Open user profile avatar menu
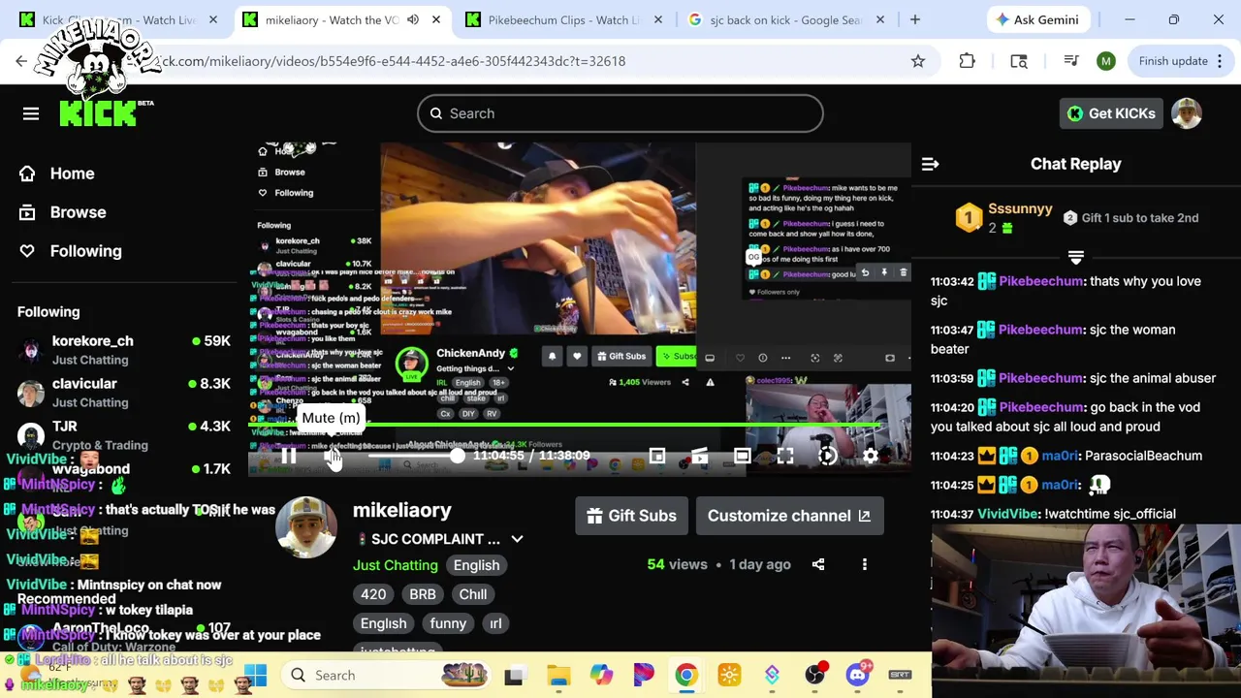 1187,113
